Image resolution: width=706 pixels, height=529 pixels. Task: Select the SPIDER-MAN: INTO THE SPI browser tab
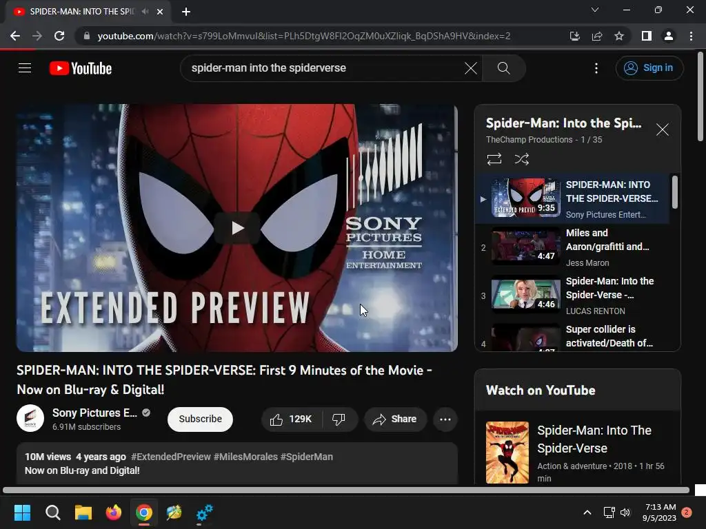[x=88, y=12]
